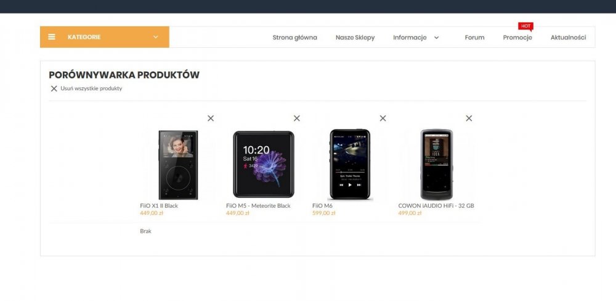Open the KATEGORIE menu
This screenshot has width=616, height=301.
pos(105,37)
